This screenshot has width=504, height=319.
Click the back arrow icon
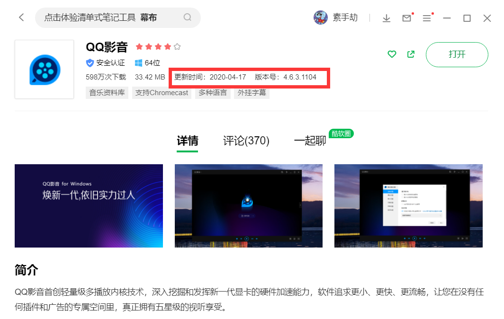click(x=21, y=18)
